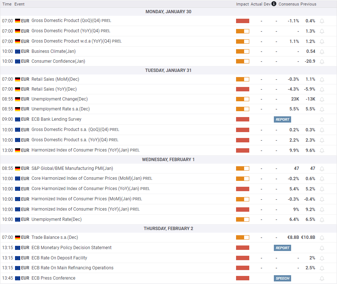Click the Tuesday, January 31 date header

pyautogui.click(x=168, y=70)
